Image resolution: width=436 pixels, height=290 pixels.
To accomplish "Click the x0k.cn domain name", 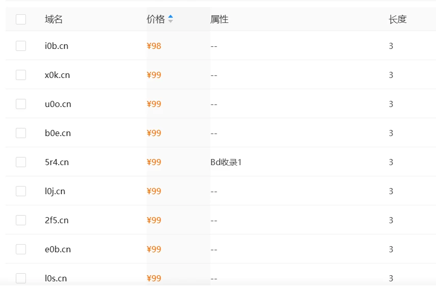I will (x=57, y=75).
